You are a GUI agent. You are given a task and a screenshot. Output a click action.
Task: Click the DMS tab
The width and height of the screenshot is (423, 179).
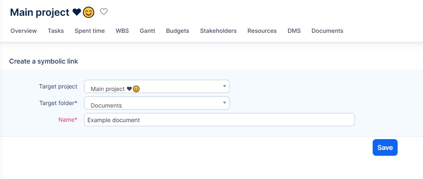click(x=294, y=31)
